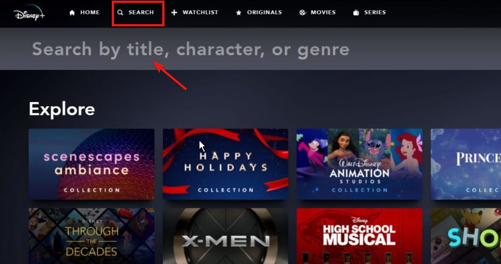Click the Originals star icon

pos(238,13)
